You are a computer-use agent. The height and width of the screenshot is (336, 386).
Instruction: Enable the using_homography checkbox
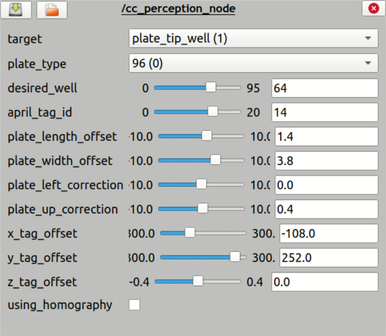coord(135,305)
